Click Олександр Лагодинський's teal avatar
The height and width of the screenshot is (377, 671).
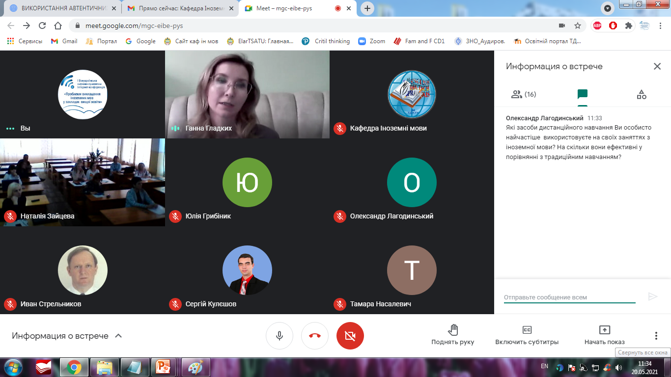tap(412, 182)
